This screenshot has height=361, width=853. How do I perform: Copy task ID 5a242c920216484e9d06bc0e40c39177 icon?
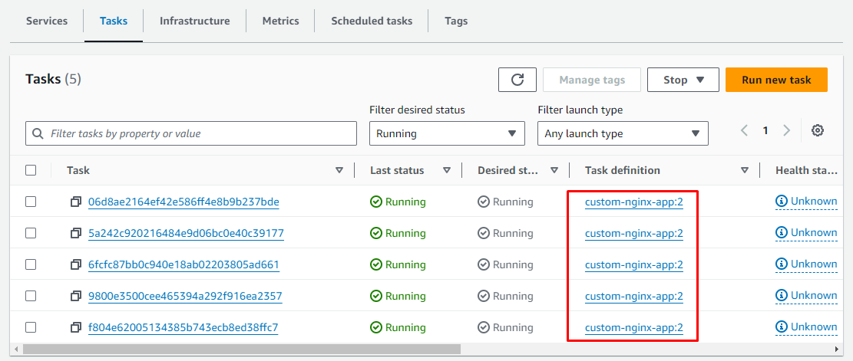tap(76, 233)
